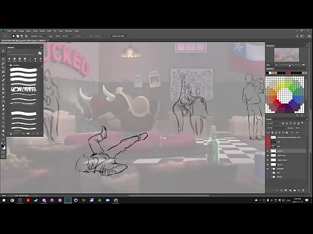Select the Rectangular Marquee tool
This screenshot has width=313, height=234.
3,55
